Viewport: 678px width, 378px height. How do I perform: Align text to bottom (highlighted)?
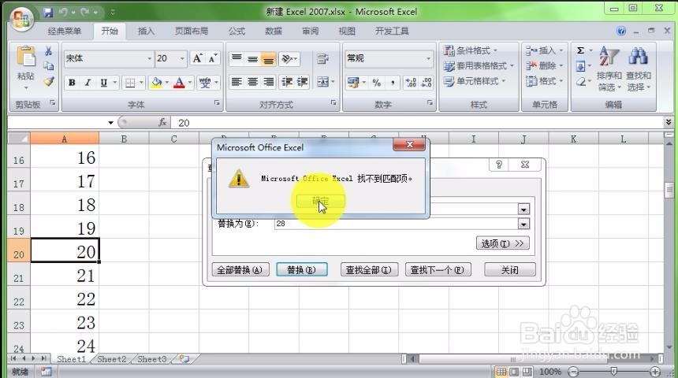click(269, 58)
